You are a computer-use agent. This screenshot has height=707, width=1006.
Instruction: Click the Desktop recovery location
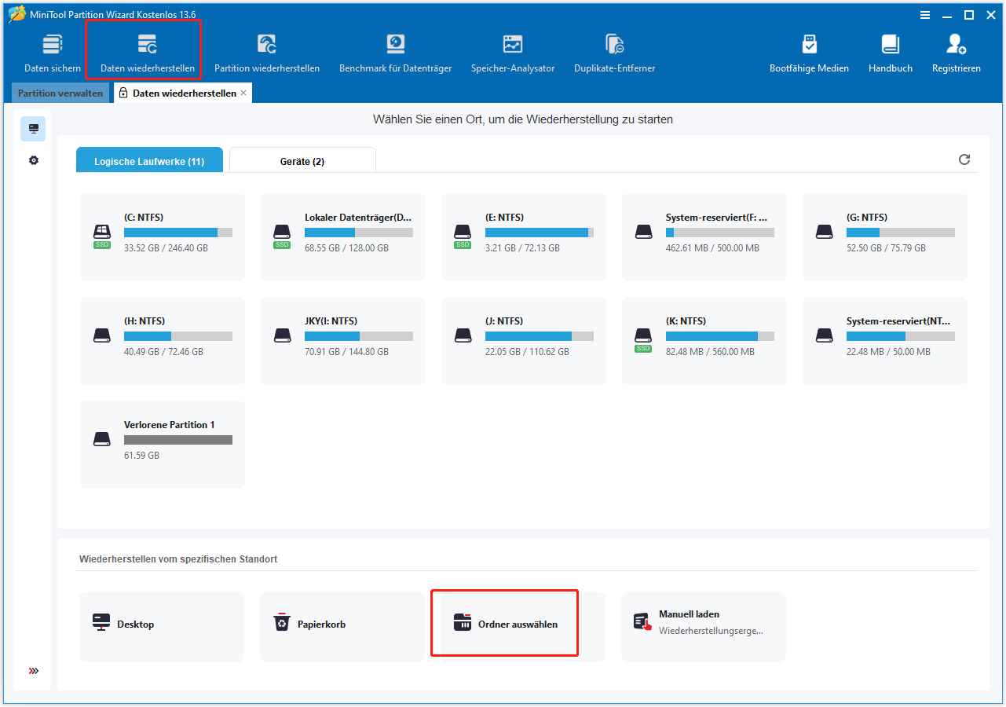tap(162, 627)
